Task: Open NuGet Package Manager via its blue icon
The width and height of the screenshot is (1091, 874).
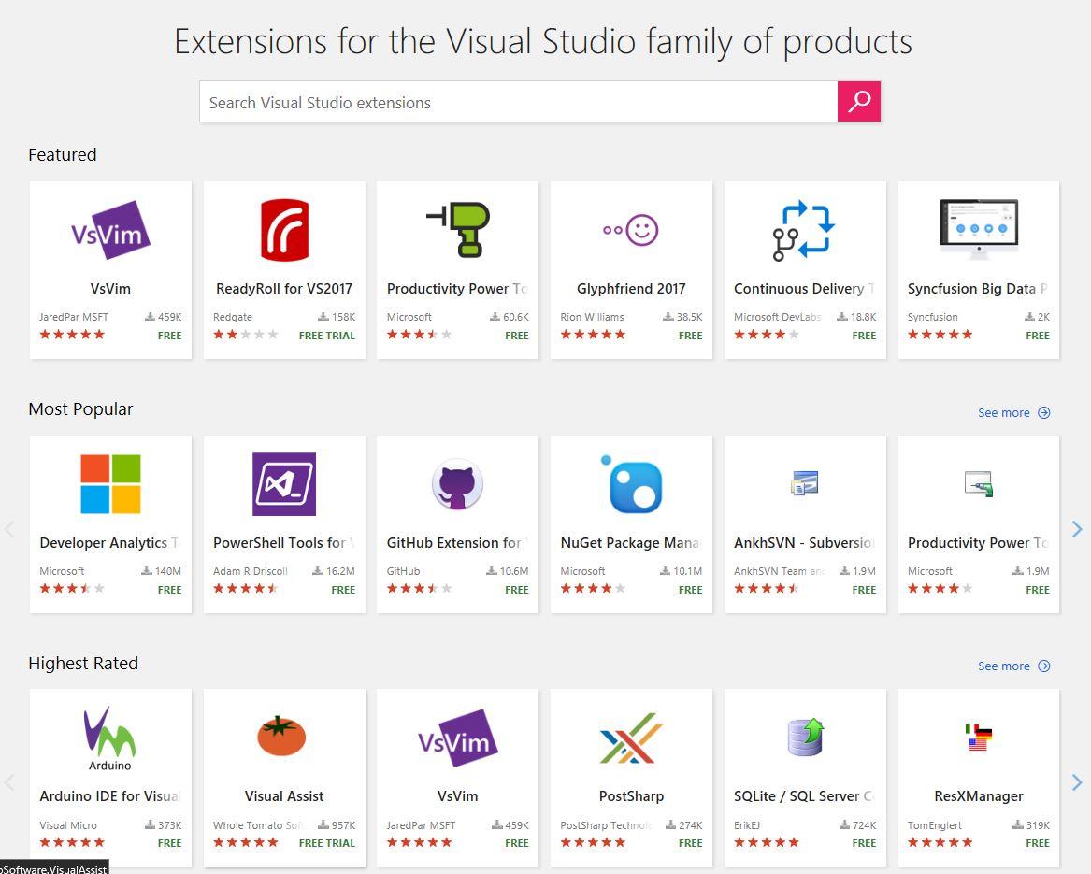Action: pyautogui.click(x=631, y=483)
